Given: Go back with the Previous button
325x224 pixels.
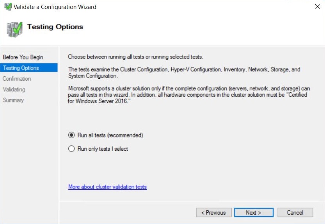Looking at the screenshot, I should point(214,212).
